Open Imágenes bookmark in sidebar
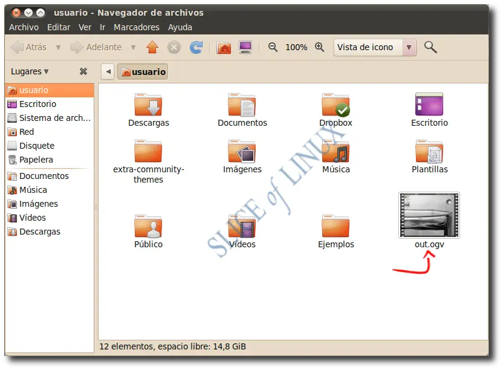 click(50, 204)
